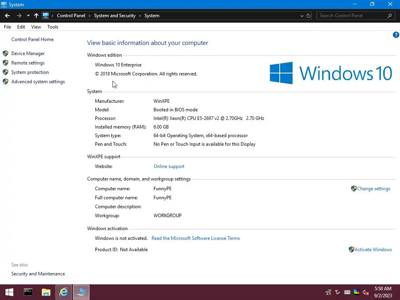
Task: Open the File menu
Action: click(7, 27)
